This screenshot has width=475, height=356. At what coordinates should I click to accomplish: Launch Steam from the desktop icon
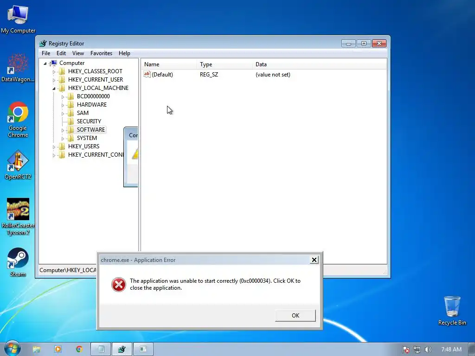pyautogui.click(x=18, y=262)
